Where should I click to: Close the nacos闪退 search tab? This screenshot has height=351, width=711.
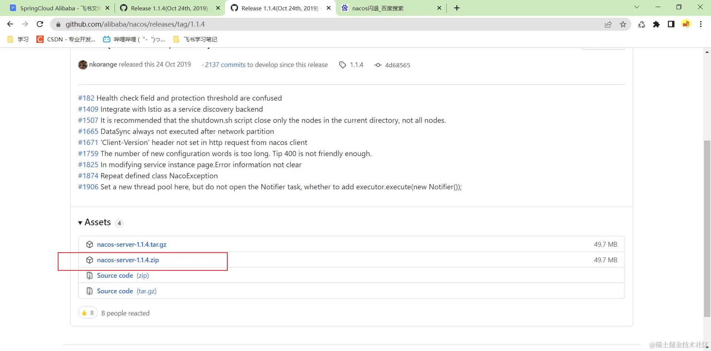click(439, 8)
